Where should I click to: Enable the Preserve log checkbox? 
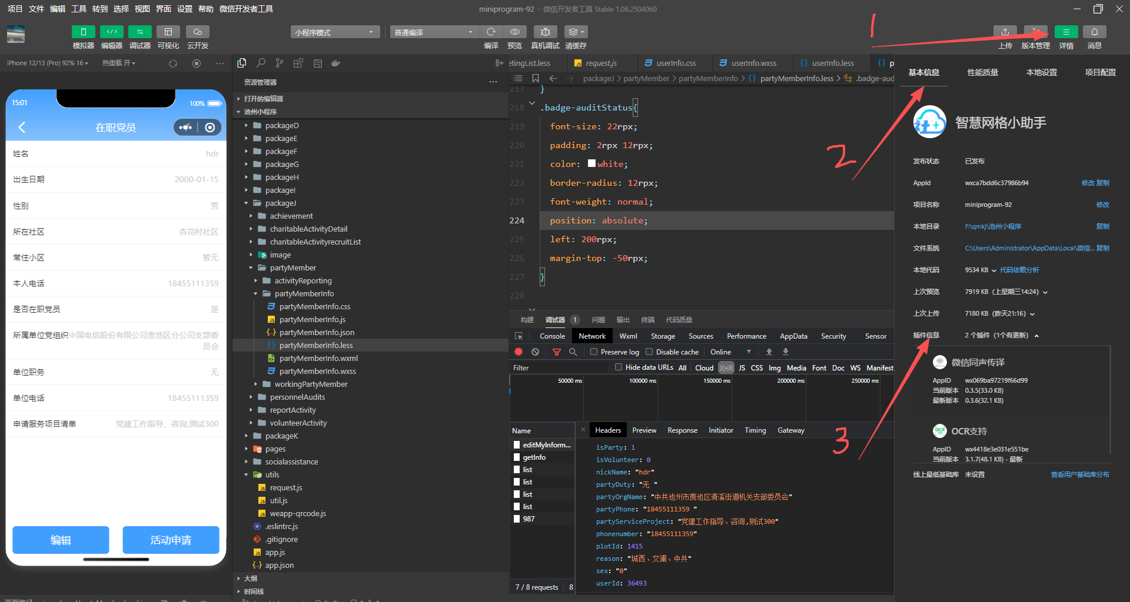594,352
